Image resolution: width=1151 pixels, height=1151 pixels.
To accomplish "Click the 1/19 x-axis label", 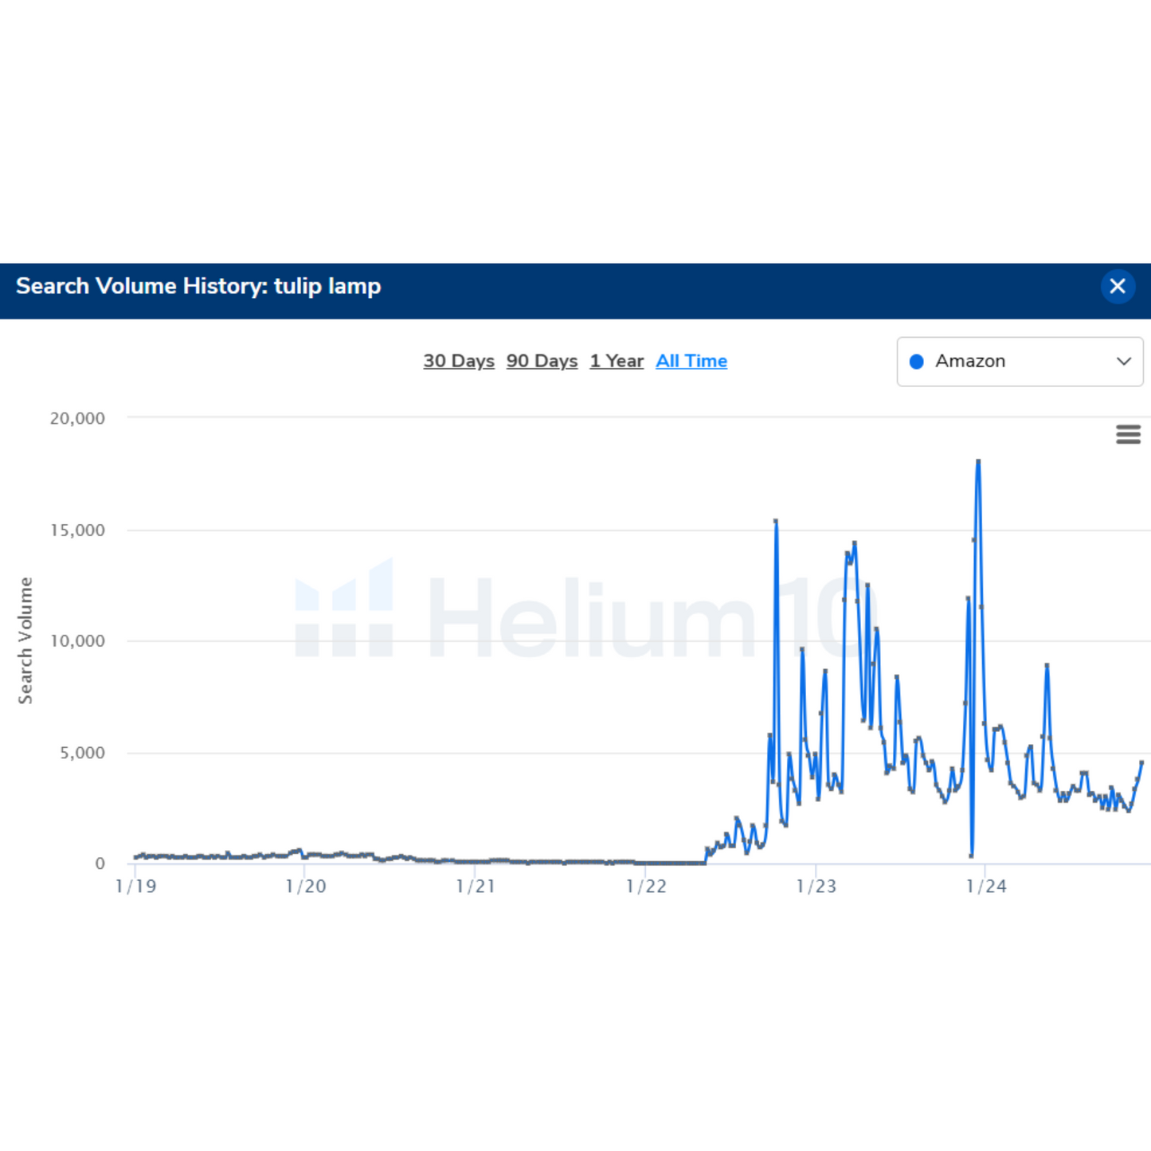I will click(x=135, y=886).
